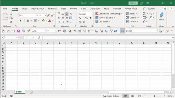Click the Cut scissors icon
Viewport: 175px width, 98px height.
[x=11, y=14]
